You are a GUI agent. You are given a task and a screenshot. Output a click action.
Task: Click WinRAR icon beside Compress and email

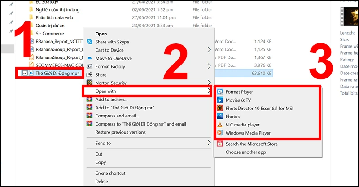(x=89, y=116)
